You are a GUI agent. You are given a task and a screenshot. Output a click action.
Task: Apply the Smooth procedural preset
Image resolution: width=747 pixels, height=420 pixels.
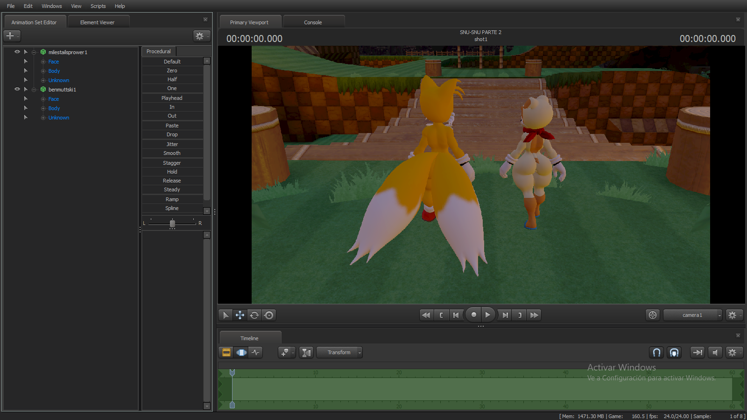(x=172, y=153)
